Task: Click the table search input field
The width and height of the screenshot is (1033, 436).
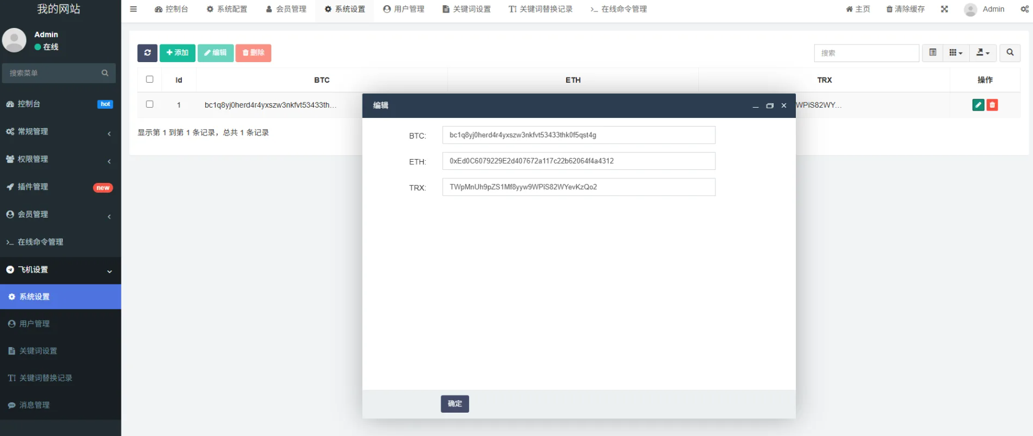Action: (x=867, y=53)
